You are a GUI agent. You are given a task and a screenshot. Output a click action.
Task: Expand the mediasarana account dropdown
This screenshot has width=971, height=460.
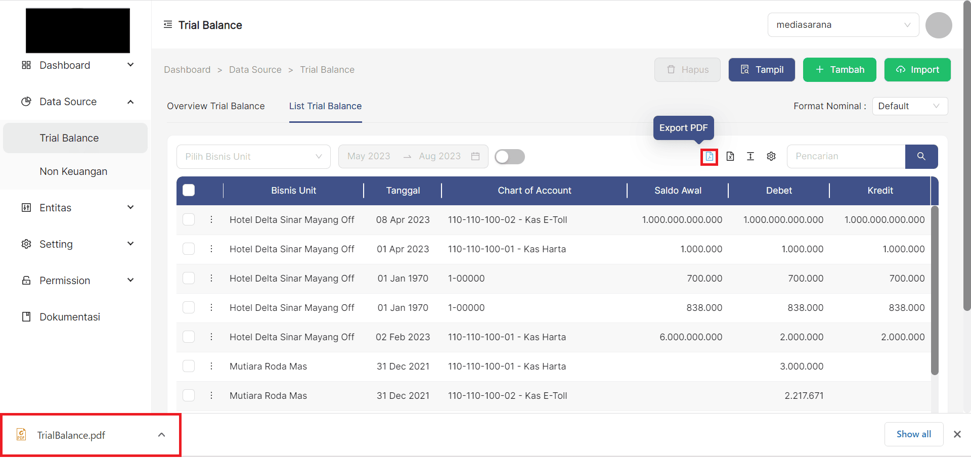point(843,25)
